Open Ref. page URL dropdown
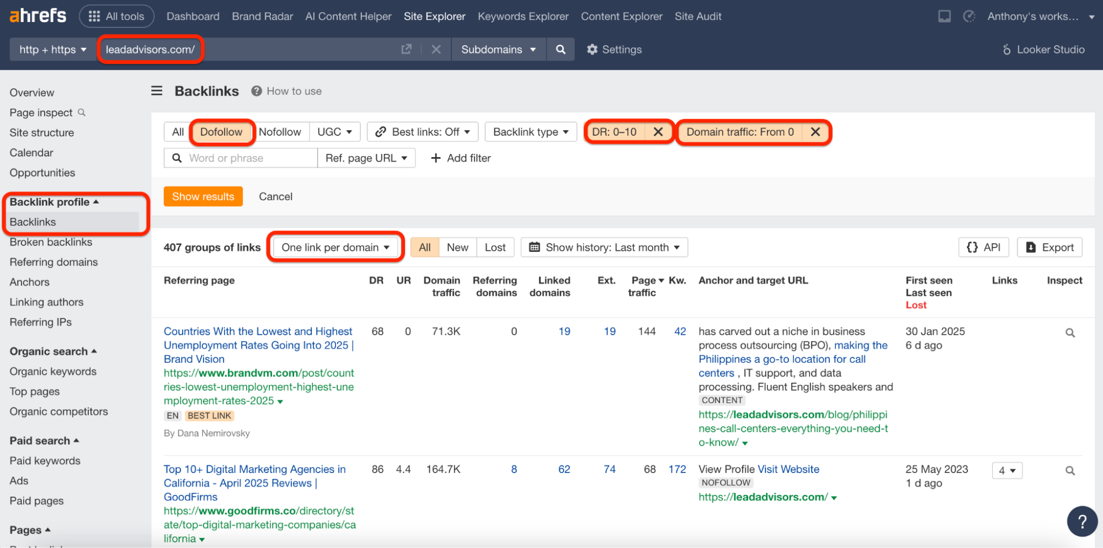Image resolution: width=1103 pixels, height=548 pixels. [366, 158]
